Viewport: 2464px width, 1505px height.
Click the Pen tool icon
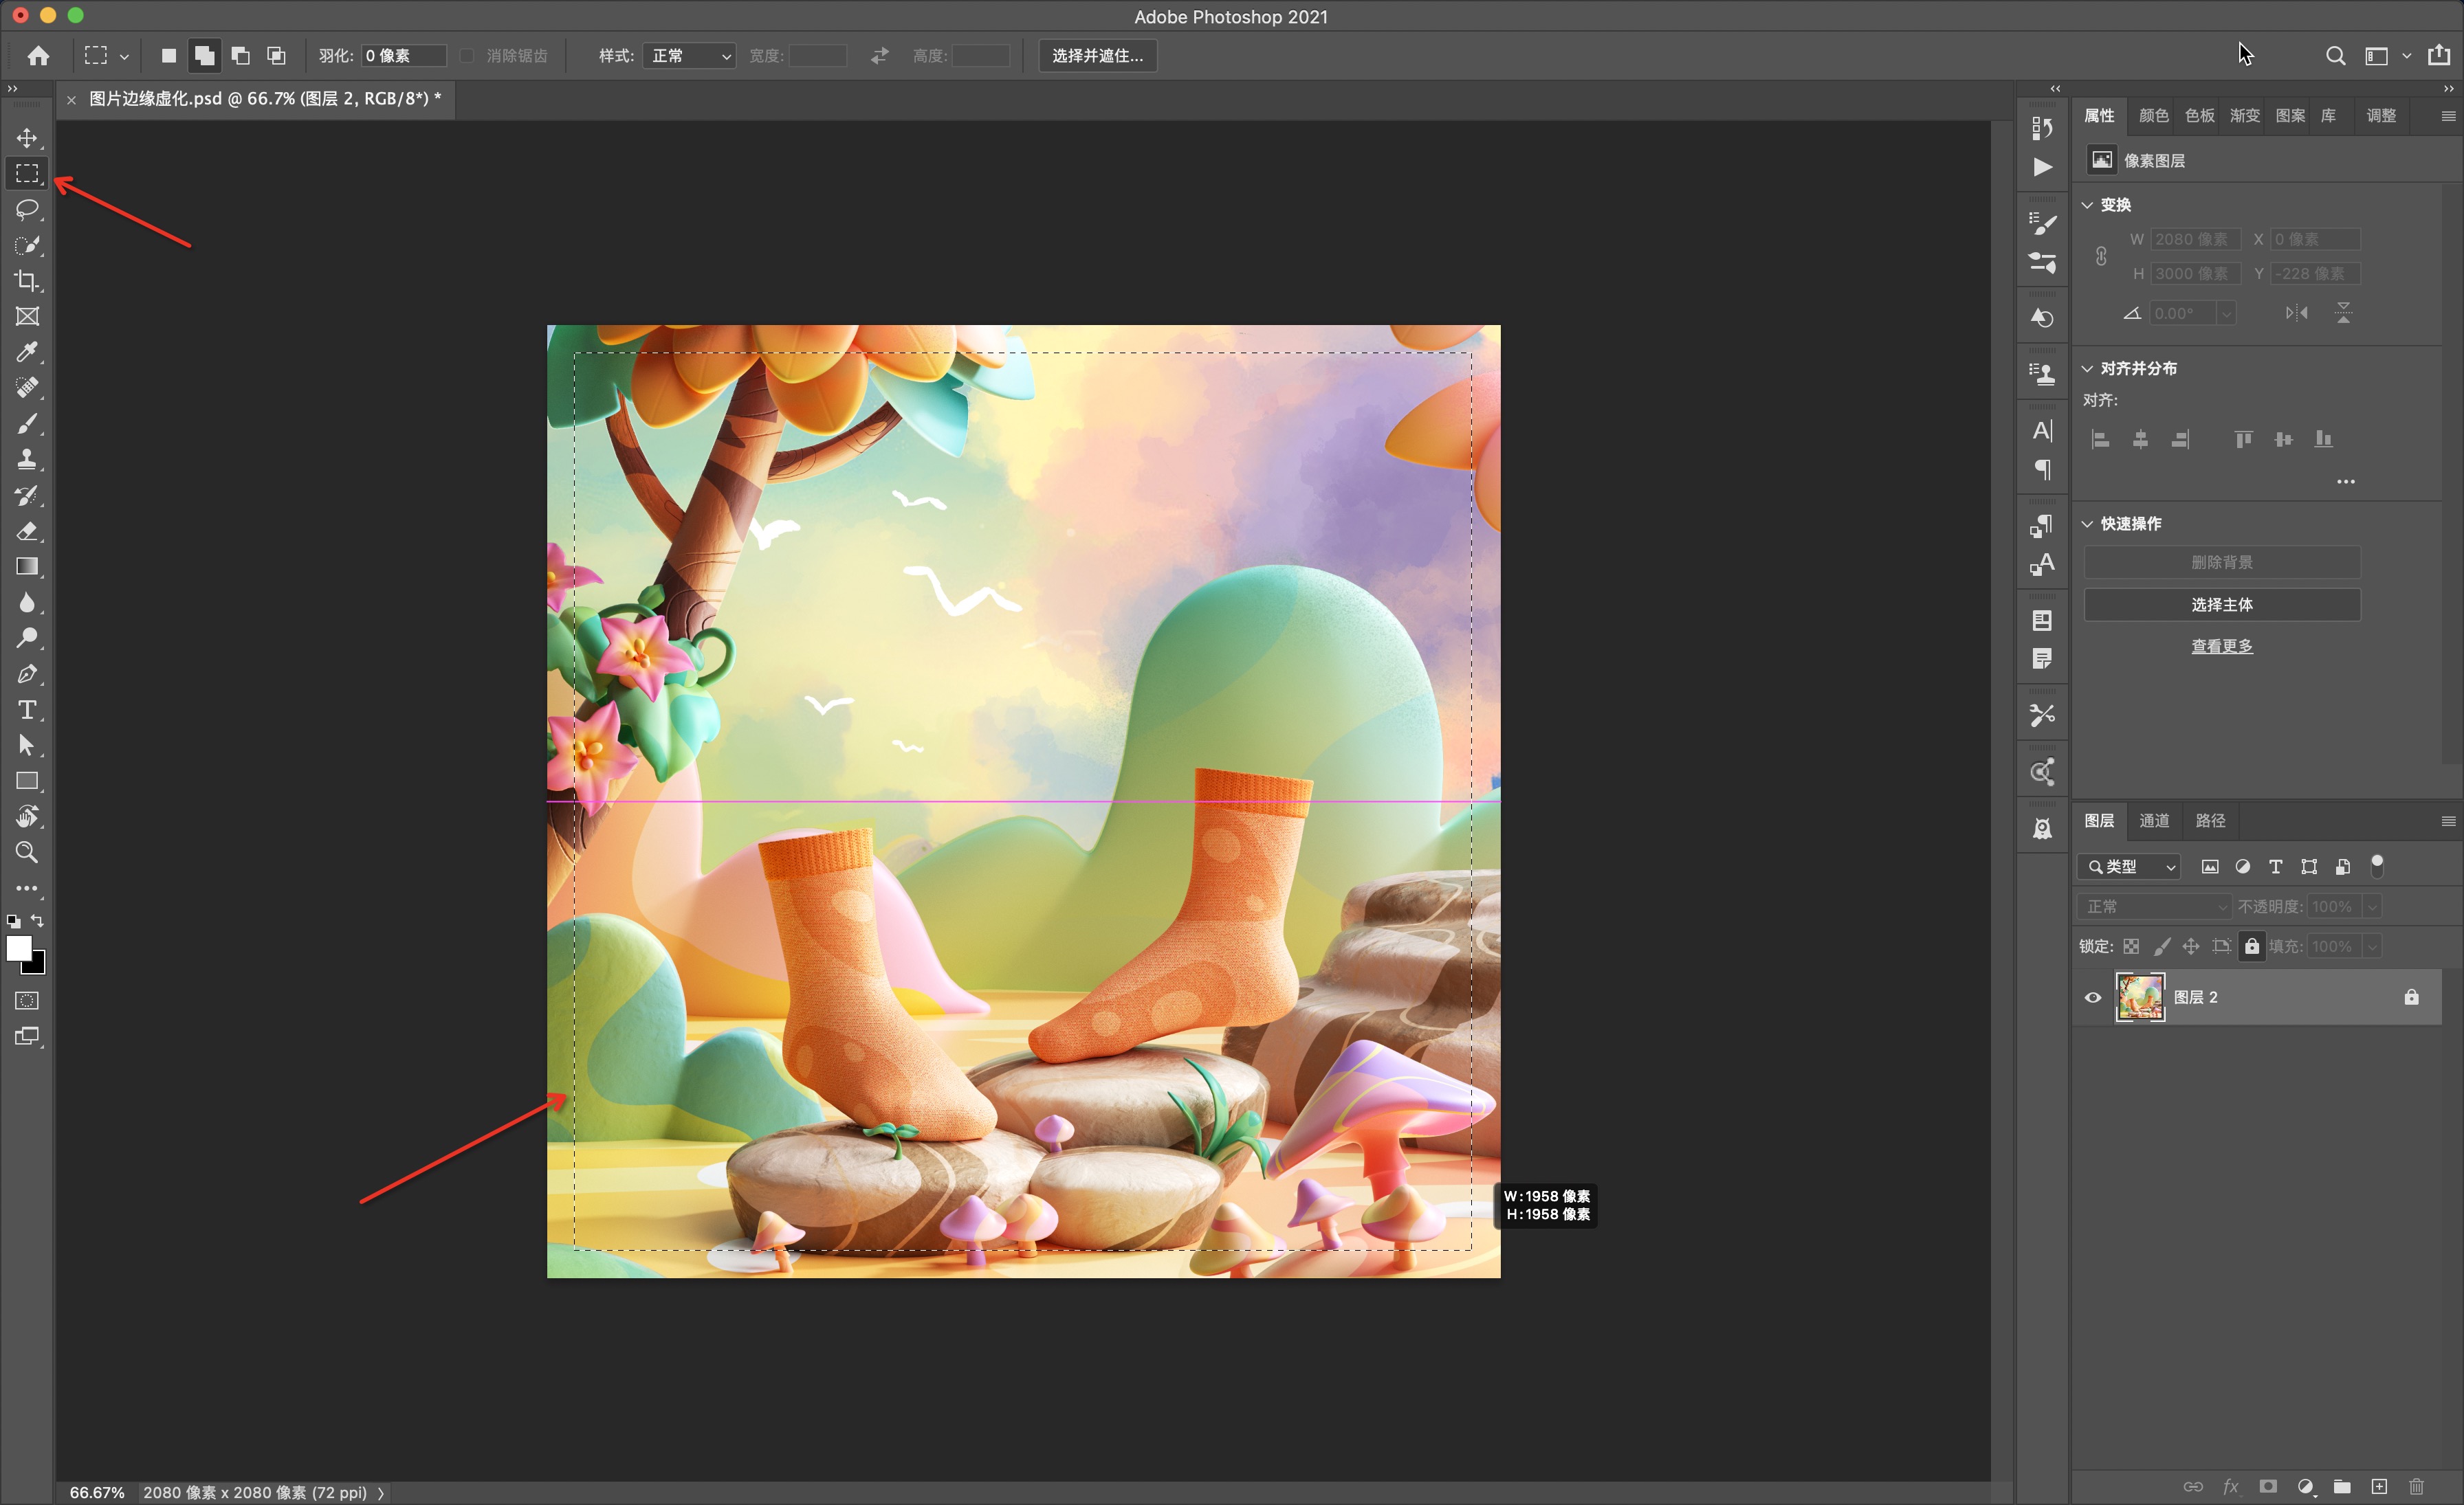(27, 673)
